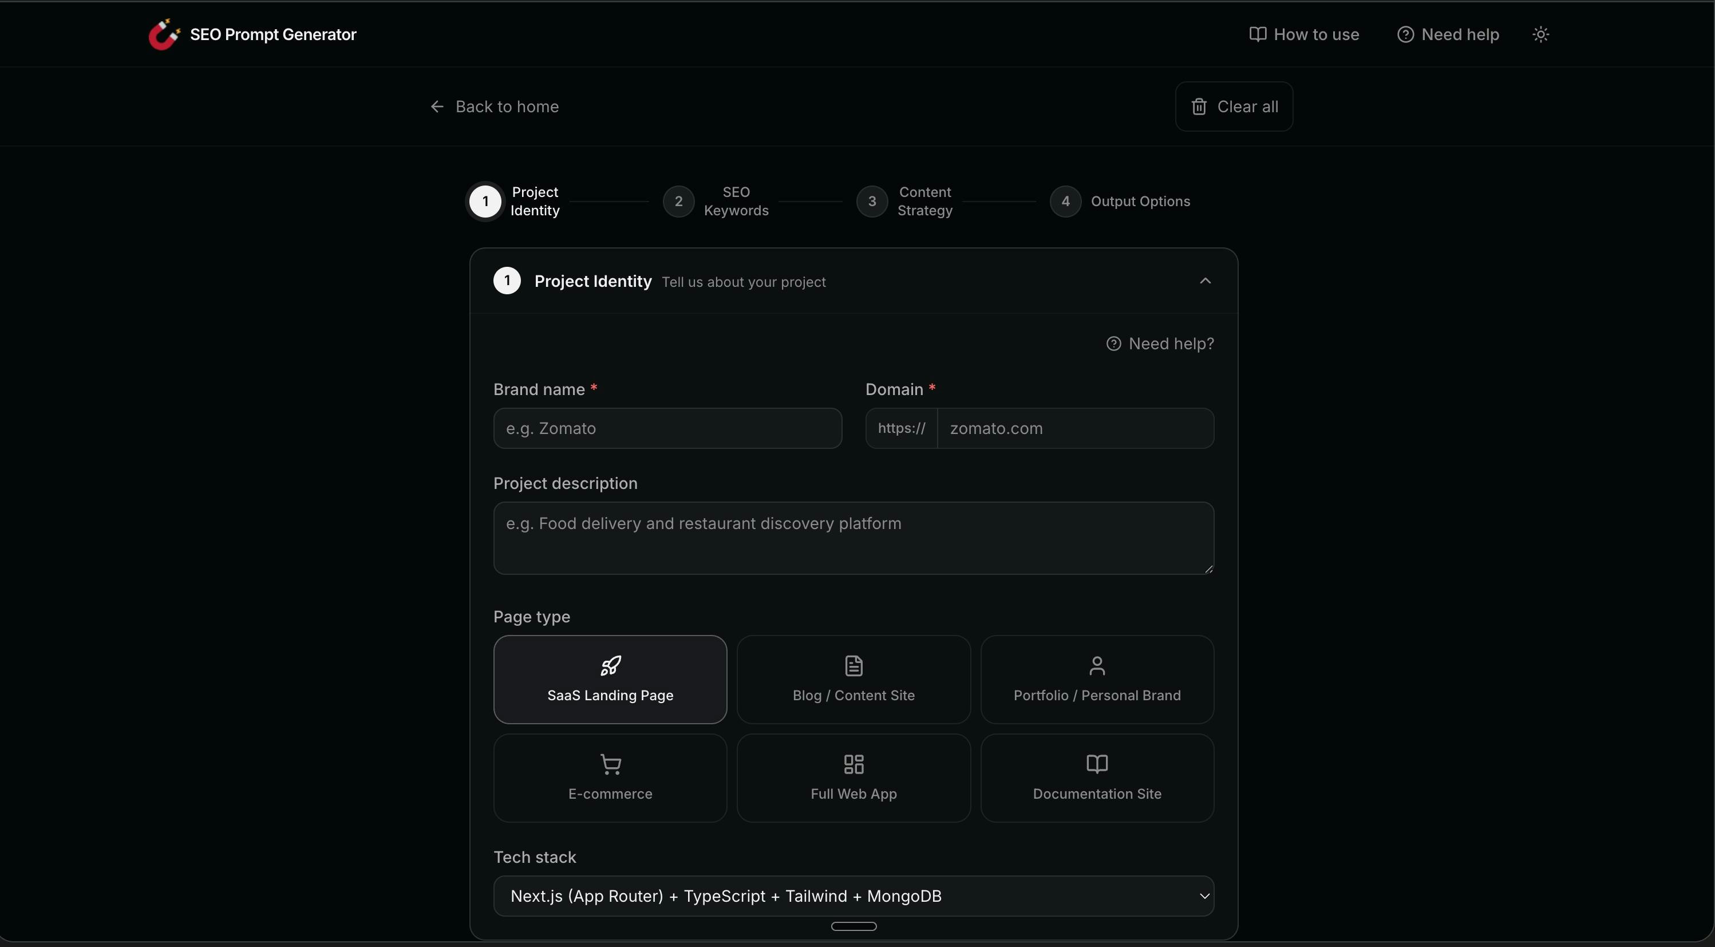Viewport: 1715px width, 947px height.
Task: Click the SEO Prompt Generator magnet logo
Action: [164, 34]
